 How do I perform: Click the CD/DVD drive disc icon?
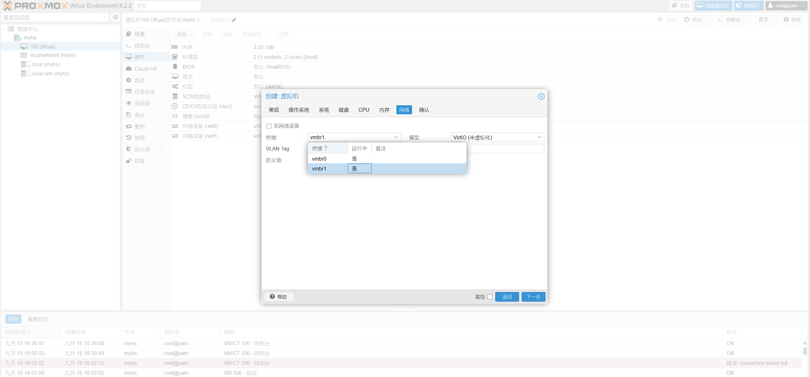point(175,106)
